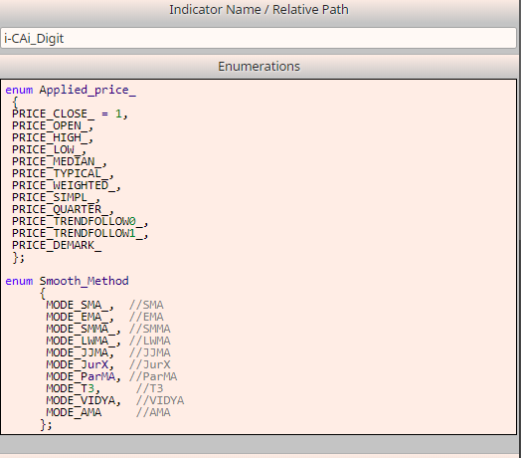This screenshot has height=458, width=521.
Task: Click the MODE_AMA last enumeration entry
Action: 74,413
